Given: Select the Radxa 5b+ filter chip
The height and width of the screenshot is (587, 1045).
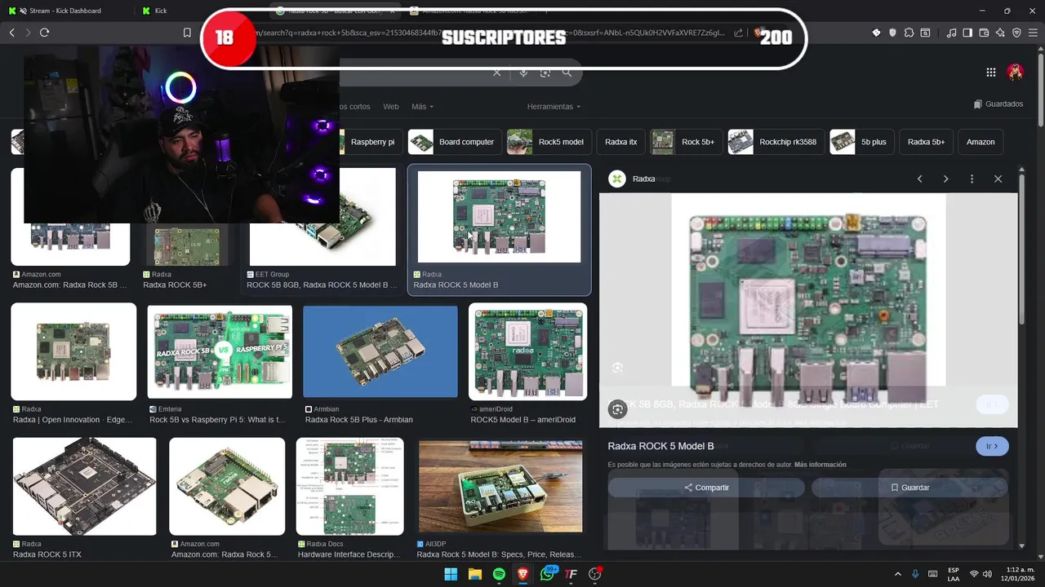Looking at the screenshot, I should coord(926,142).
